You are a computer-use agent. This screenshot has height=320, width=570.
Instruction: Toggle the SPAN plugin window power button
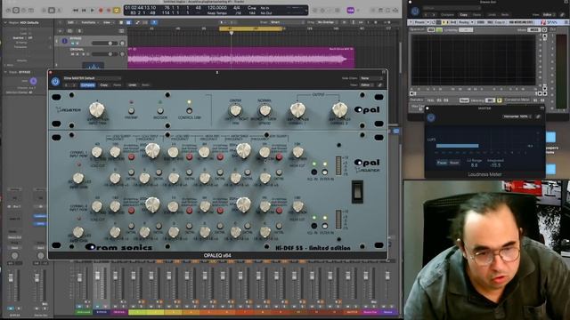tap(415, 12)
